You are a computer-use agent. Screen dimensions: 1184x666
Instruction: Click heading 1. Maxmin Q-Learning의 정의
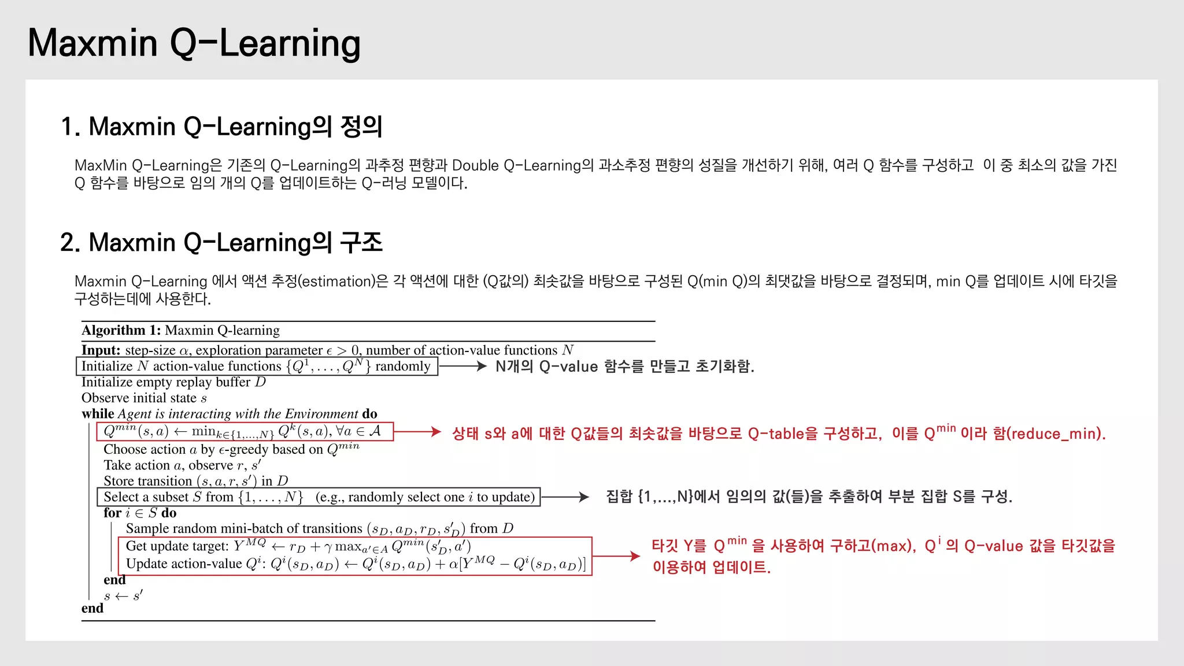221,127
